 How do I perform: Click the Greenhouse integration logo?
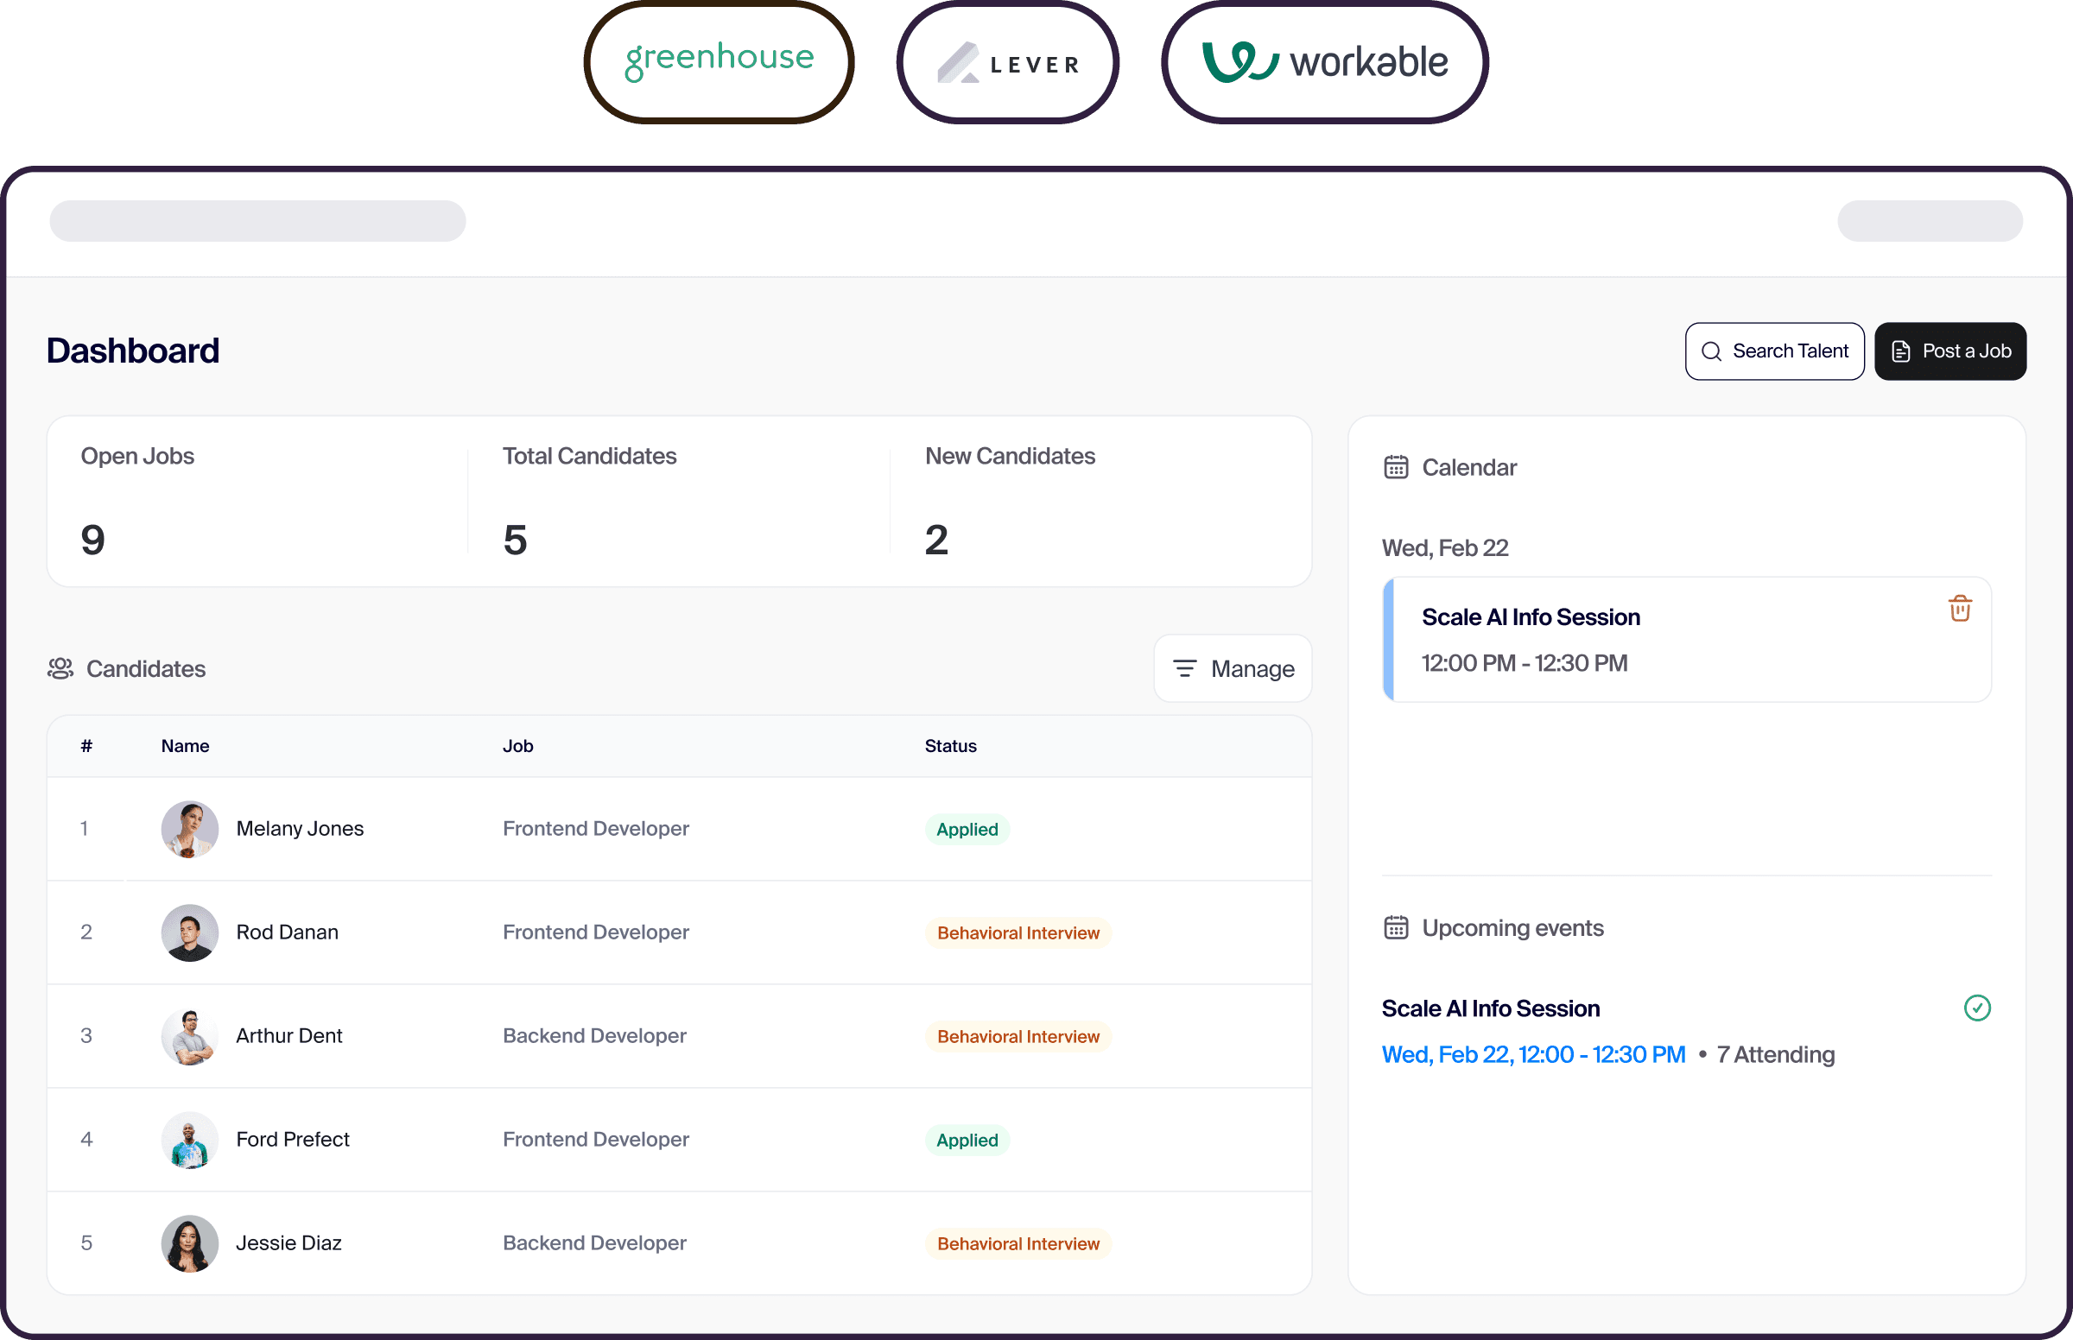tap(719, 62)
